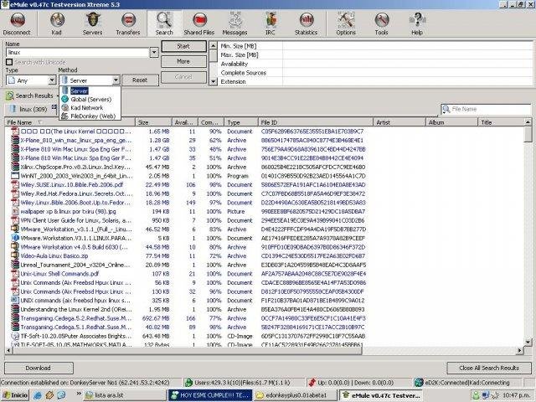Screen dimensions: 536x402
Task: Switch to the linux (309) results tab
Action: [30, 109]
